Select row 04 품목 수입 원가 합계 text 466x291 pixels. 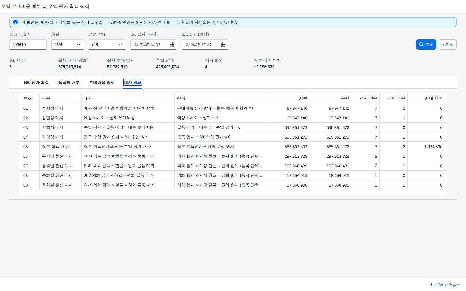[x=116, y=137]
